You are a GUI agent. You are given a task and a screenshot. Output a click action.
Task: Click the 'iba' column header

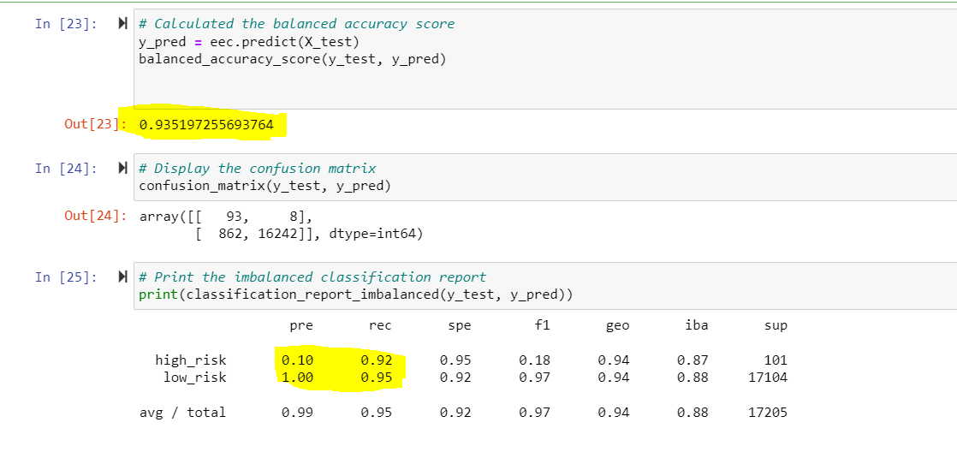pos(697,325)
